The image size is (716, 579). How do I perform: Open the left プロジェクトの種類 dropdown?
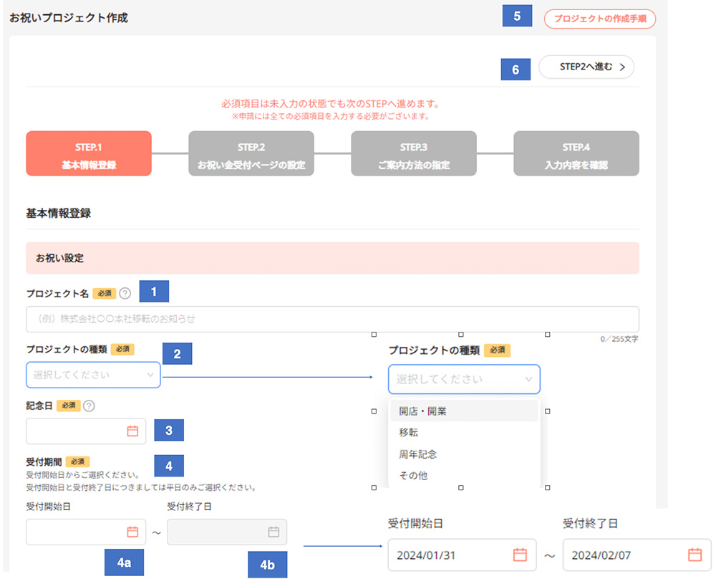[x=93, y=374]
